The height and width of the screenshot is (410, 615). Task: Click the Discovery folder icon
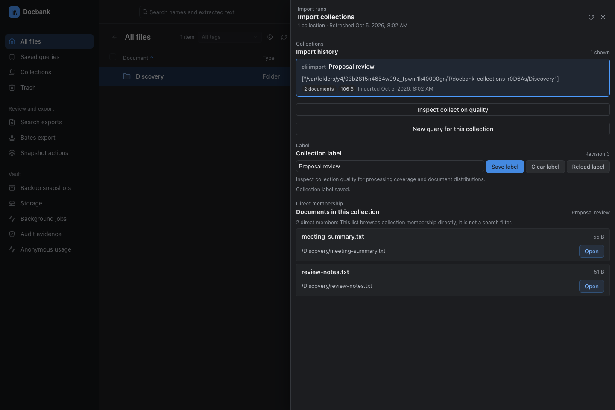click(x=127, y=76)
